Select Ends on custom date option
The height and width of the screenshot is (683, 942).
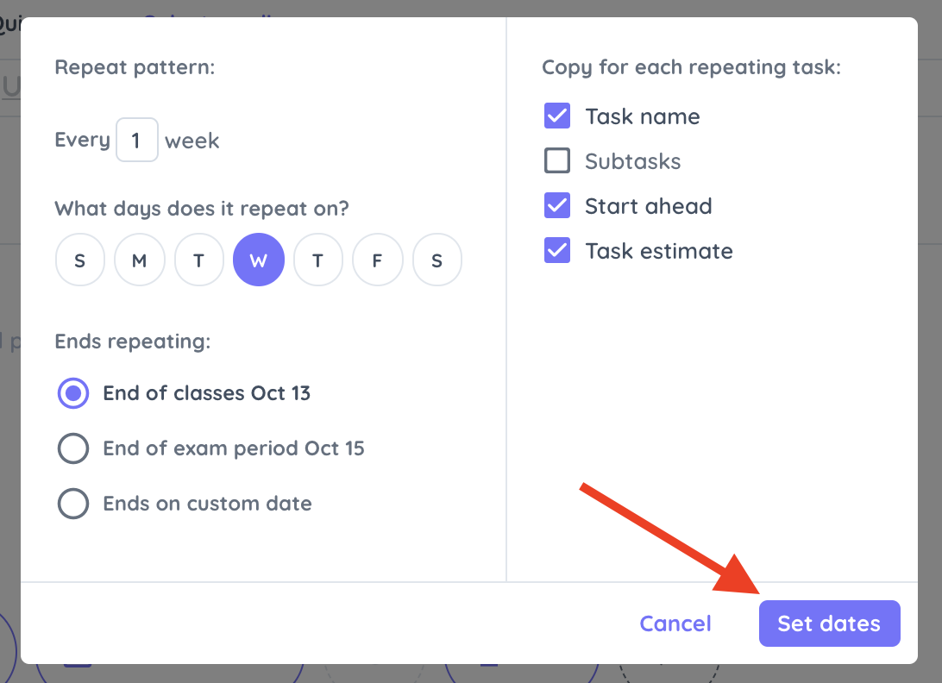(x=73, y=504)
